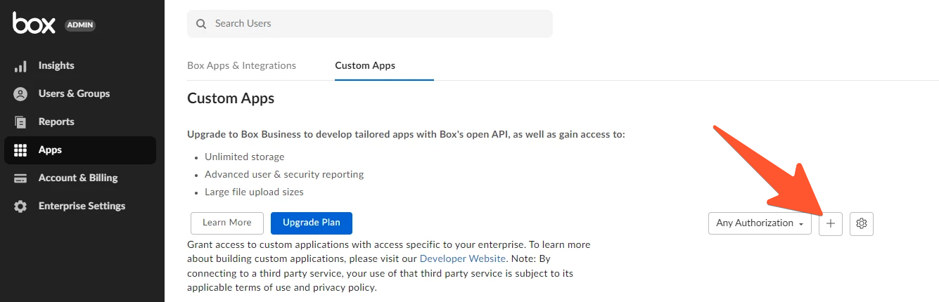The image size is (939, 302).
Task: Open the Any Authorization filter dropdown
Action: click(x=760, y=223)
